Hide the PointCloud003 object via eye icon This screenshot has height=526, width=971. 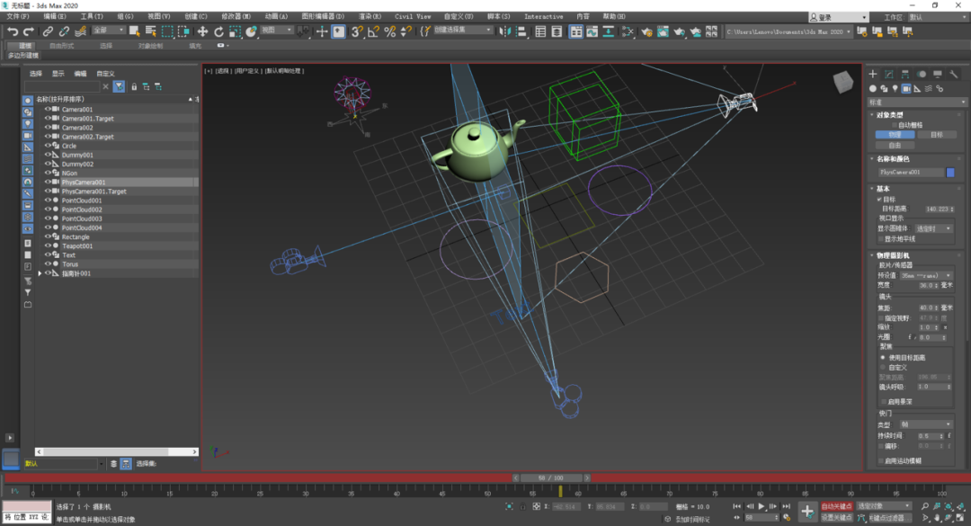pos(47,218)
